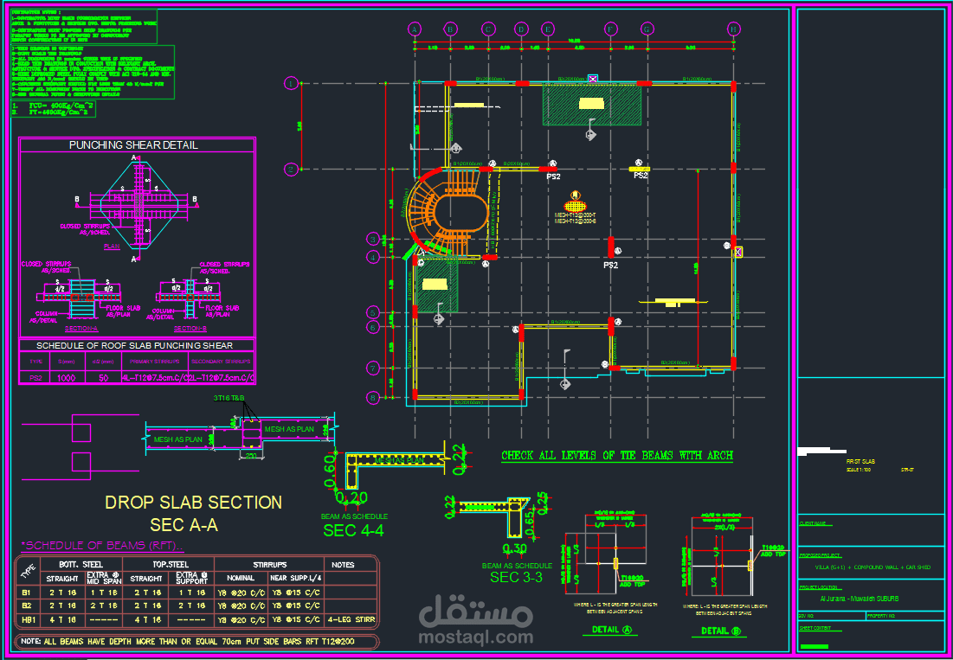Click the 'STIRRUPS' column header
This screenshot has height=660, width=953.
[268, 565]
